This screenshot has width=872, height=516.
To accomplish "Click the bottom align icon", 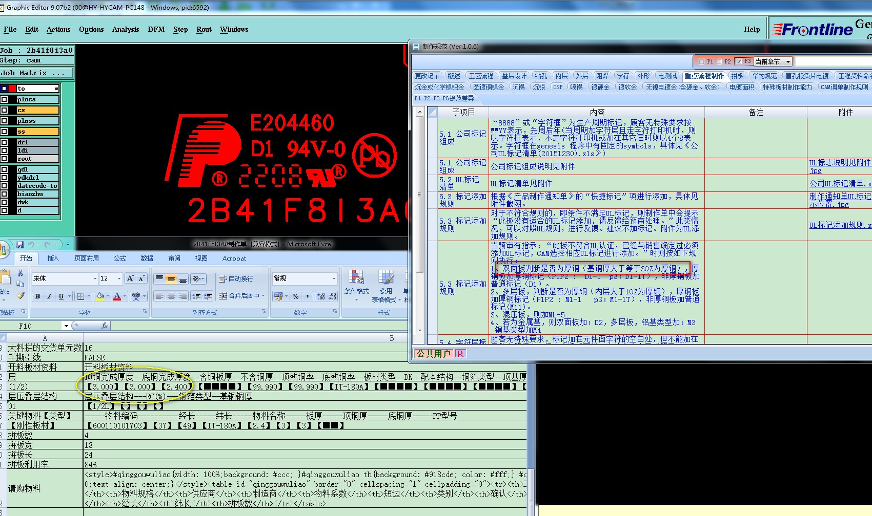I will coord(183,278).
